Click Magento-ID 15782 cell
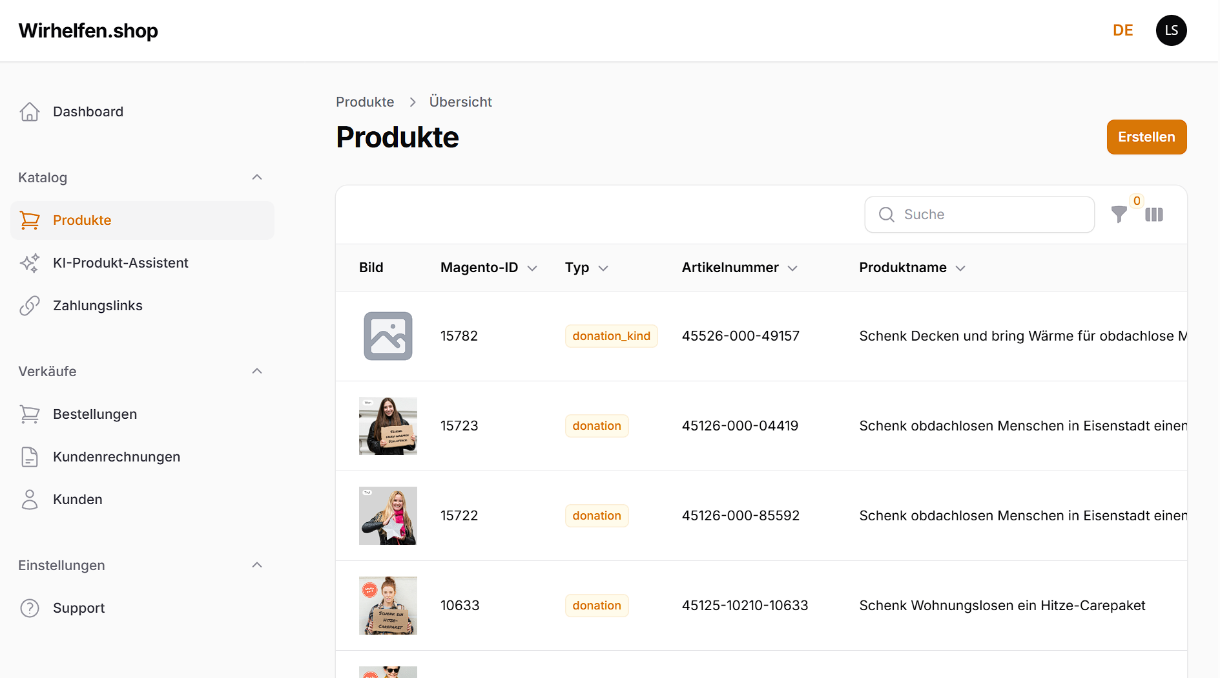This screenshot has width=1220, height=678. coord(459,336)
